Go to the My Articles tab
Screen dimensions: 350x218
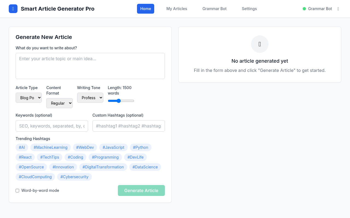point(177,9)
